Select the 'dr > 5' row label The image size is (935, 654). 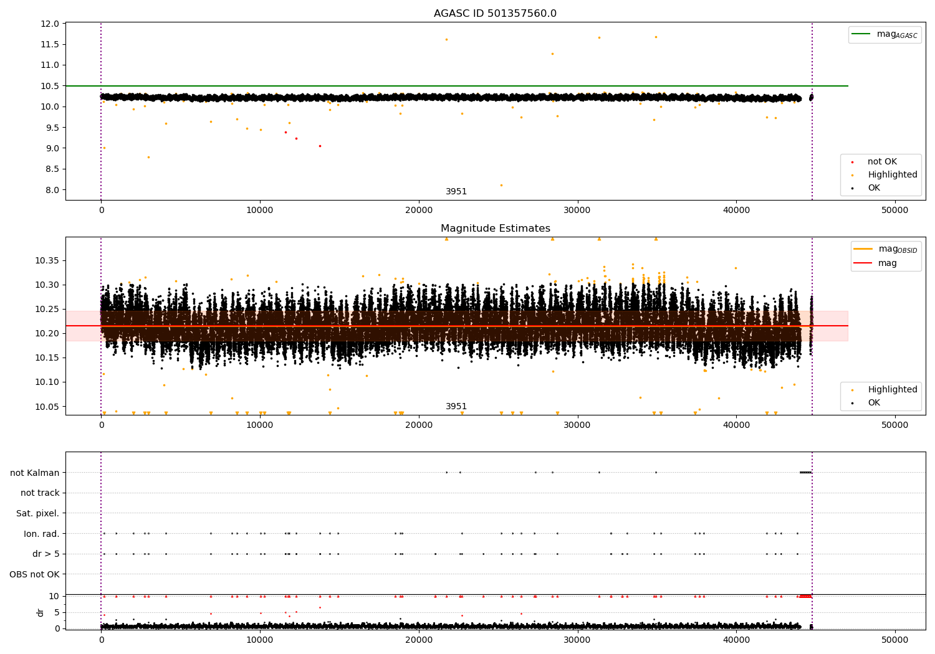click(x=46, y=554)
